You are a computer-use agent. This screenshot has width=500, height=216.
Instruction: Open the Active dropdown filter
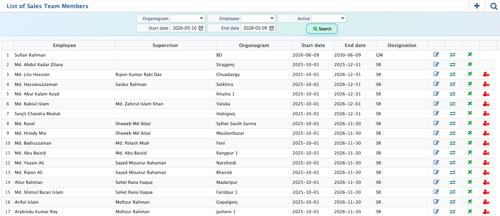(x=329, y=18)
